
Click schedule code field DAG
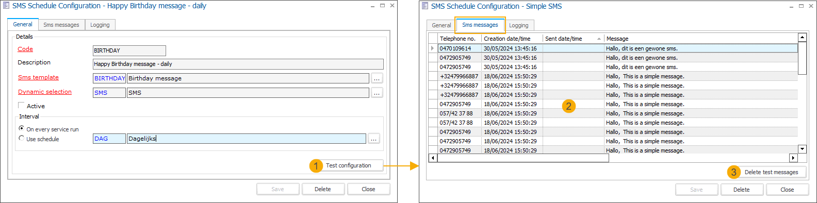tap(109, 139)
